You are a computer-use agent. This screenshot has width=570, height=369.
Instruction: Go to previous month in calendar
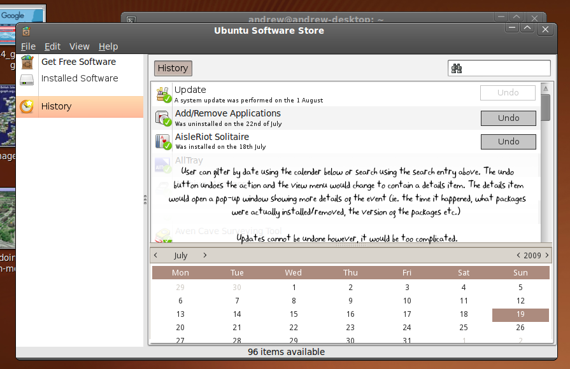[x=157, y=255]
